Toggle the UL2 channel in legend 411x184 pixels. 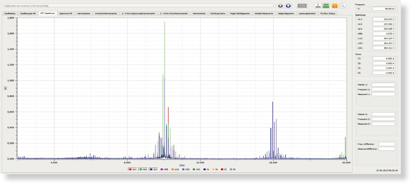[143, 169]
